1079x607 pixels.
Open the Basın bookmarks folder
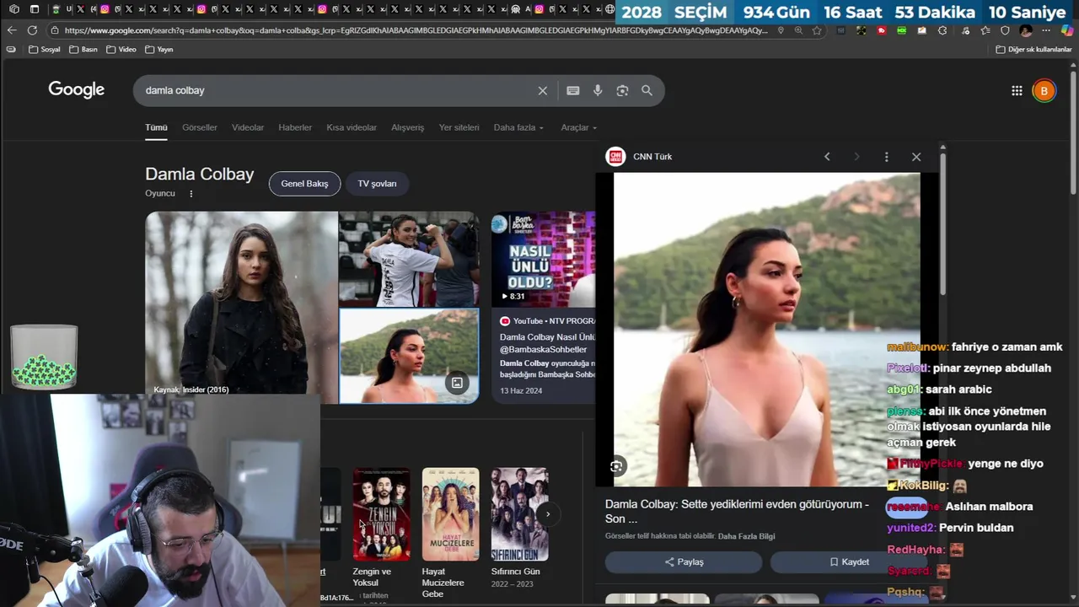click(x=83, y=50)
